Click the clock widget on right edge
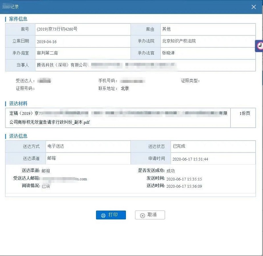263x256 pixels. point(260,46)
